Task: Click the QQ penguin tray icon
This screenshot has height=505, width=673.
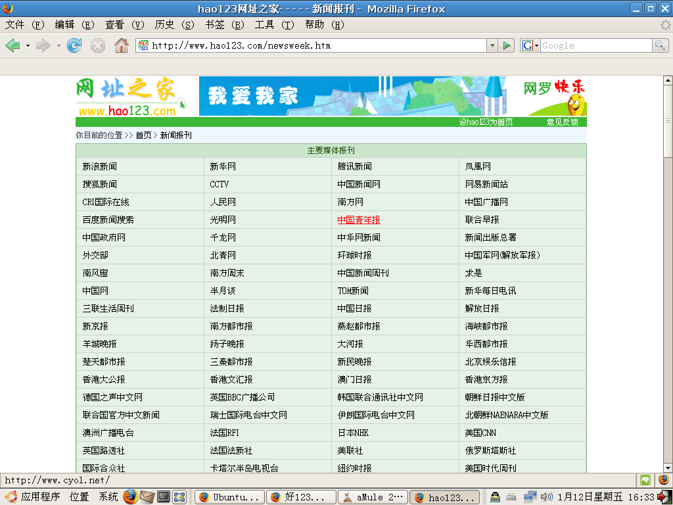Action: point(495,497)
